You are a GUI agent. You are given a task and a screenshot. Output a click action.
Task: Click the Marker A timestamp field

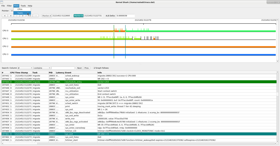tap(61, 16)
